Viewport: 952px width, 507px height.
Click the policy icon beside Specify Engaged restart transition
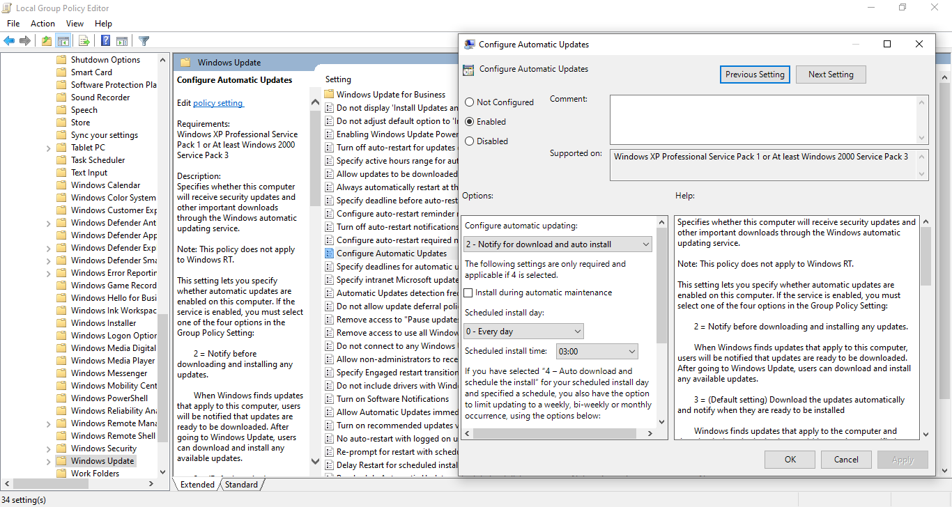click(330, 373)
